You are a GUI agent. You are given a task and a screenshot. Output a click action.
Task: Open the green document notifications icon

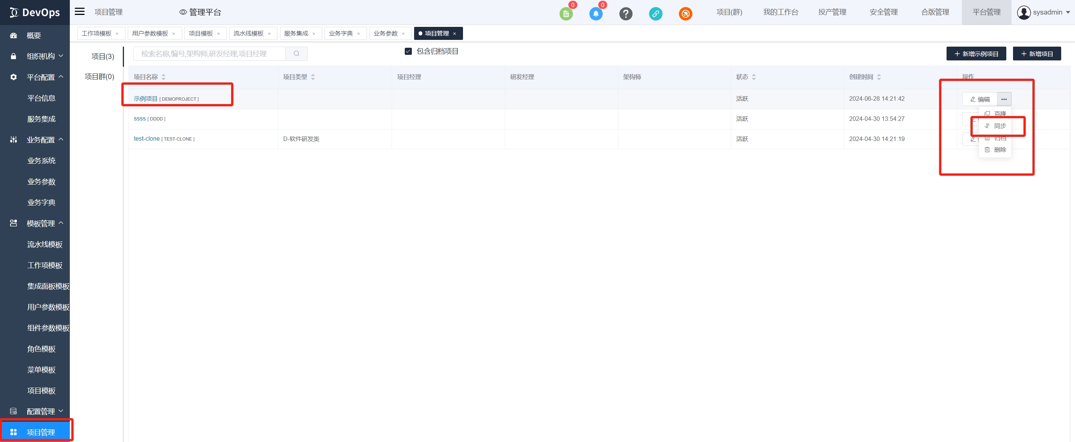tap(566, 13)
